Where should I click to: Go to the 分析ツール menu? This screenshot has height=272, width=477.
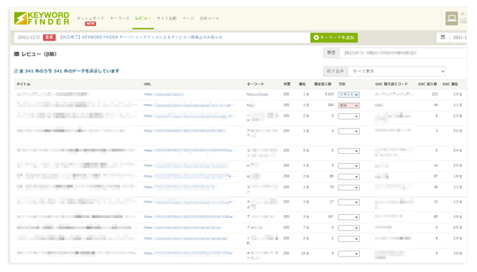[x=210, y=18]
